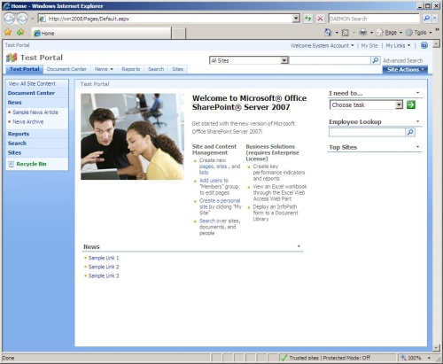Open the Page toolbar menu
The image size is (443, 364).
(390, 33)
